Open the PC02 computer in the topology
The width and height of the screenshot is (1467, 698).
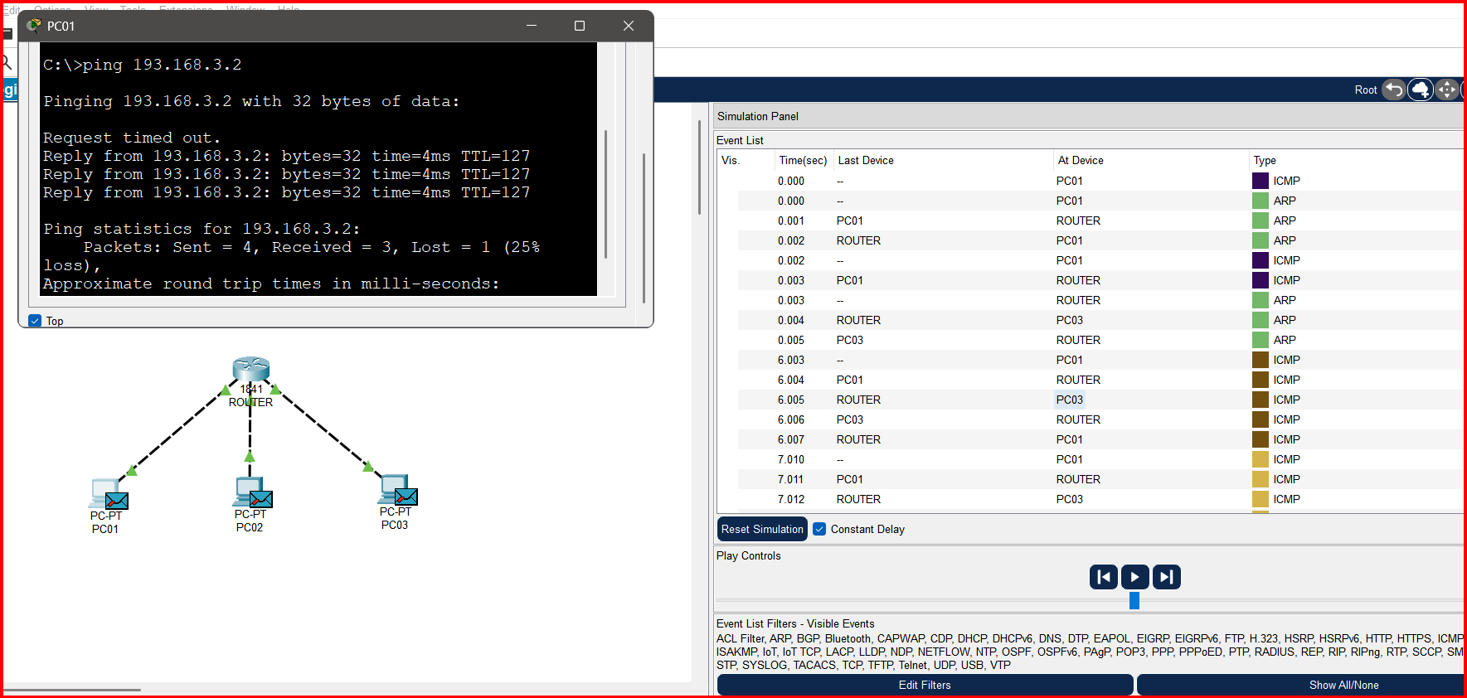[247, 491]
